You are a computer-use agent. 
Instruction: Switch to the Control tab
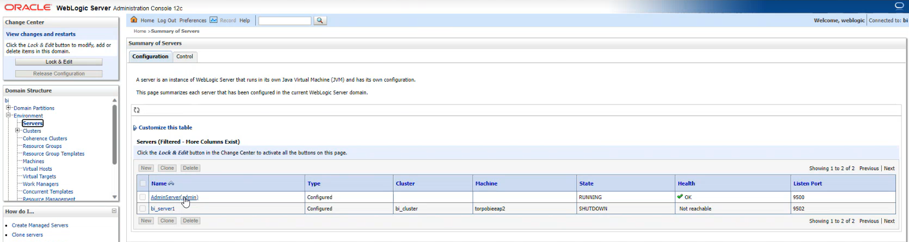coord(185,57)
